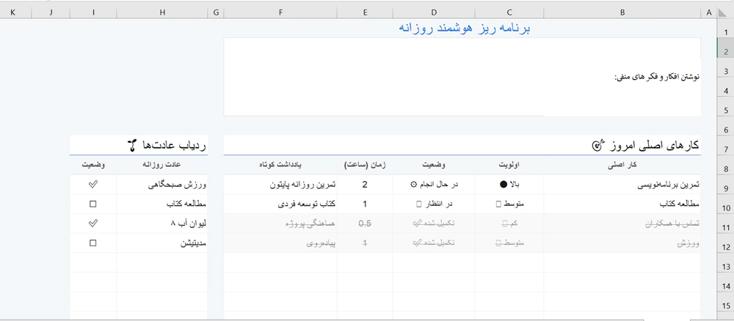Select column header E
This screenshot has width=734, height=321.
pyautogui.click(x=365, y=13)
